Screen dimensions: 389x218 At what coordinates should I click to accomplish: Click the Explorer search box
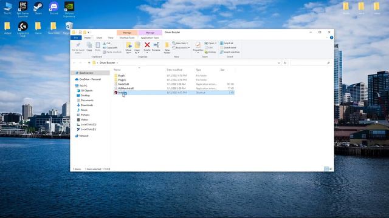point(311,63)
